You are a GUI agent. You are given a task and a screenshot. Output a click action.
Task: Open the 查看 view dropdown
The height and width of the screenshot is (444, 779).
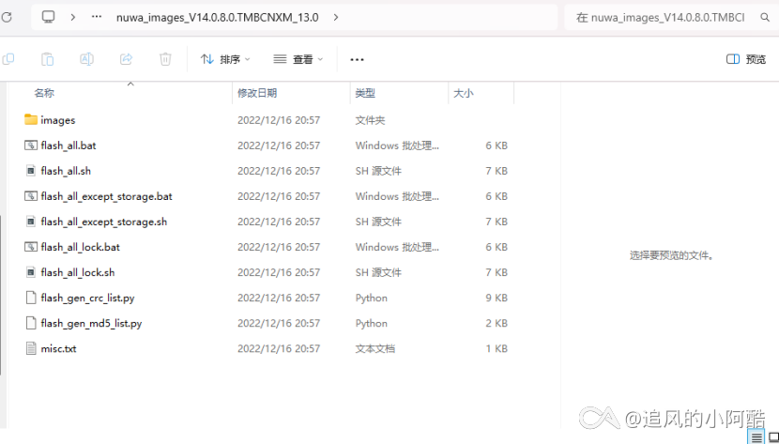click(x=298, y=59)
